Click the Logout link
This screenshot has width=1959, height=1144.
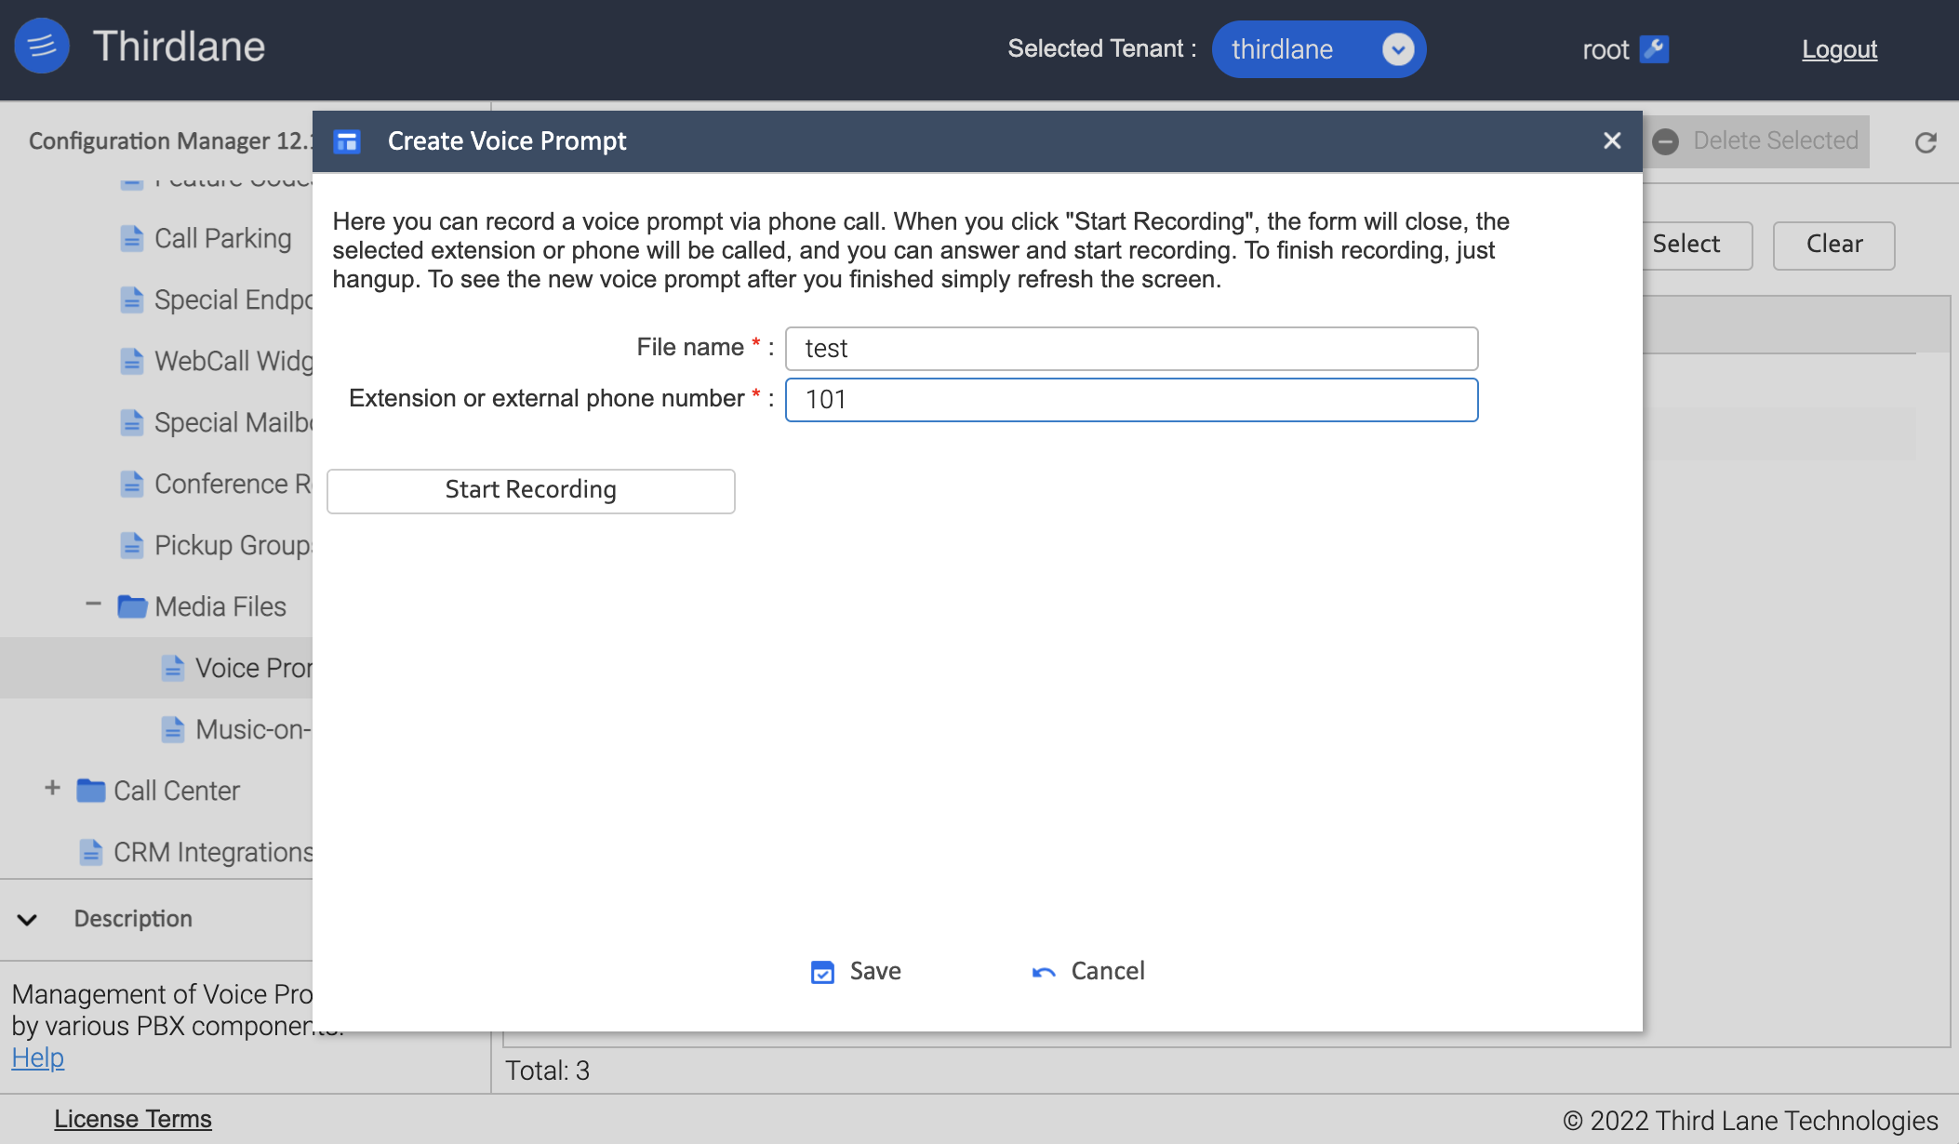tap(1839, 49)
